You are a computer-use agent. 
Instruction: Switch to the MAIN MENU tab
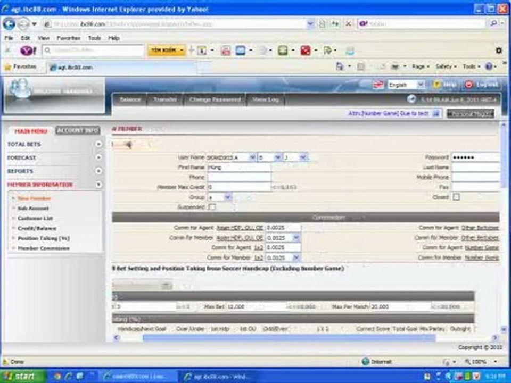point(31,131)
